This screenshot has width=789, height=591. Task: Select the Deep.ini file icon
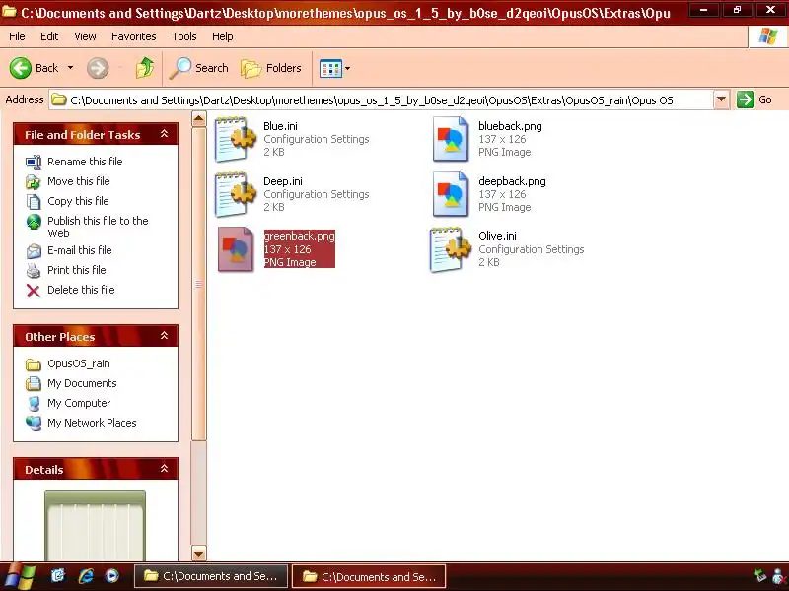pyautogui.click(x=235, y=194)
